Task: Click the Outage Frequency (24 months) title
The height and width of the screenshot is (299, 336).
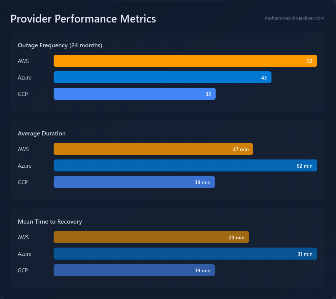Action: [x=60, y=45]
